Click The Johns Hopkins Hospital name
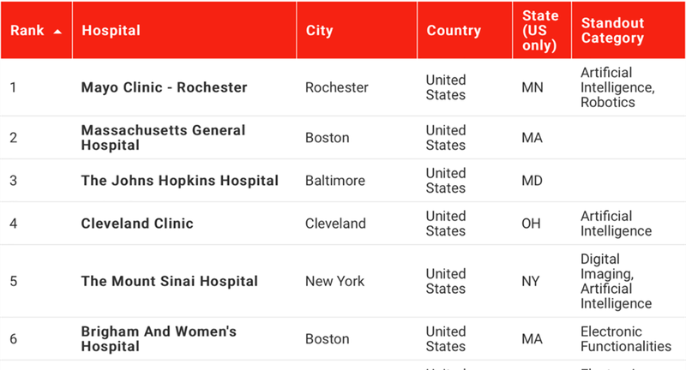 click(179, 181)
